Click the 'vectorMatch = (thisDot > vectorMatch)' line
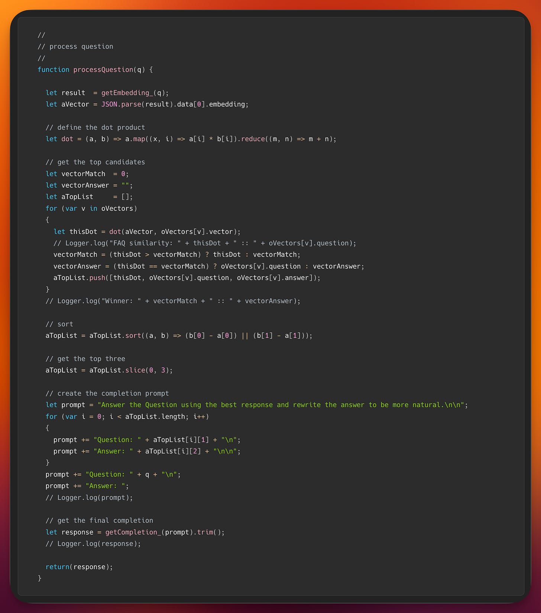The height and width of the screenshot is (613, 541). (177, 255)
